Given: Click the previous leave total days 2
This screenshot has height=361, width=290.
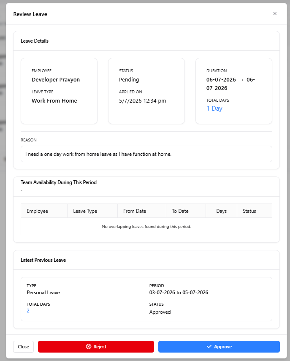Looking at the screenshot, I should click(x=28, y=311).
